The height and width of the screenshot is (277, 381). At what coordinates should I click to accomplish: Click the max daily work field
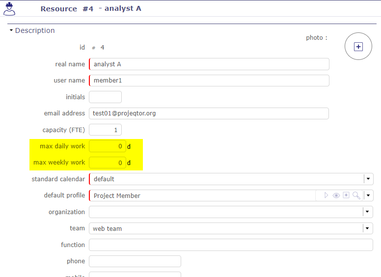pyautogui.click(x=108, y=146)
